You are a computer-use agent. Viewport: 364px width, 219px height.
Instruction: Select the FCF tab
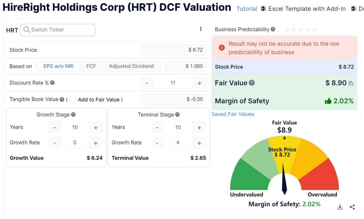91,66
